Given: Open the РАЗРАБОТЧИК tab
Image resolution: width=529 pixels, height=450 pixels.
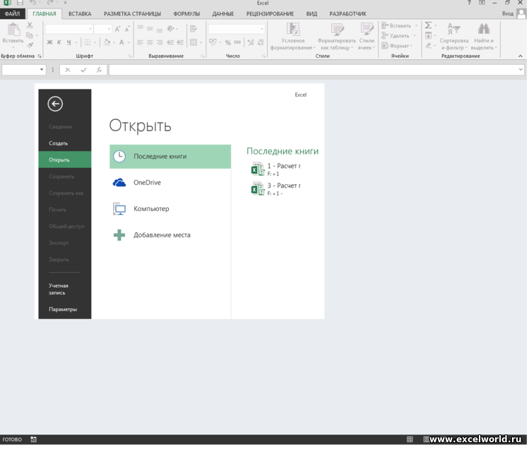Looking at the screenshot, I should [347, 14].
